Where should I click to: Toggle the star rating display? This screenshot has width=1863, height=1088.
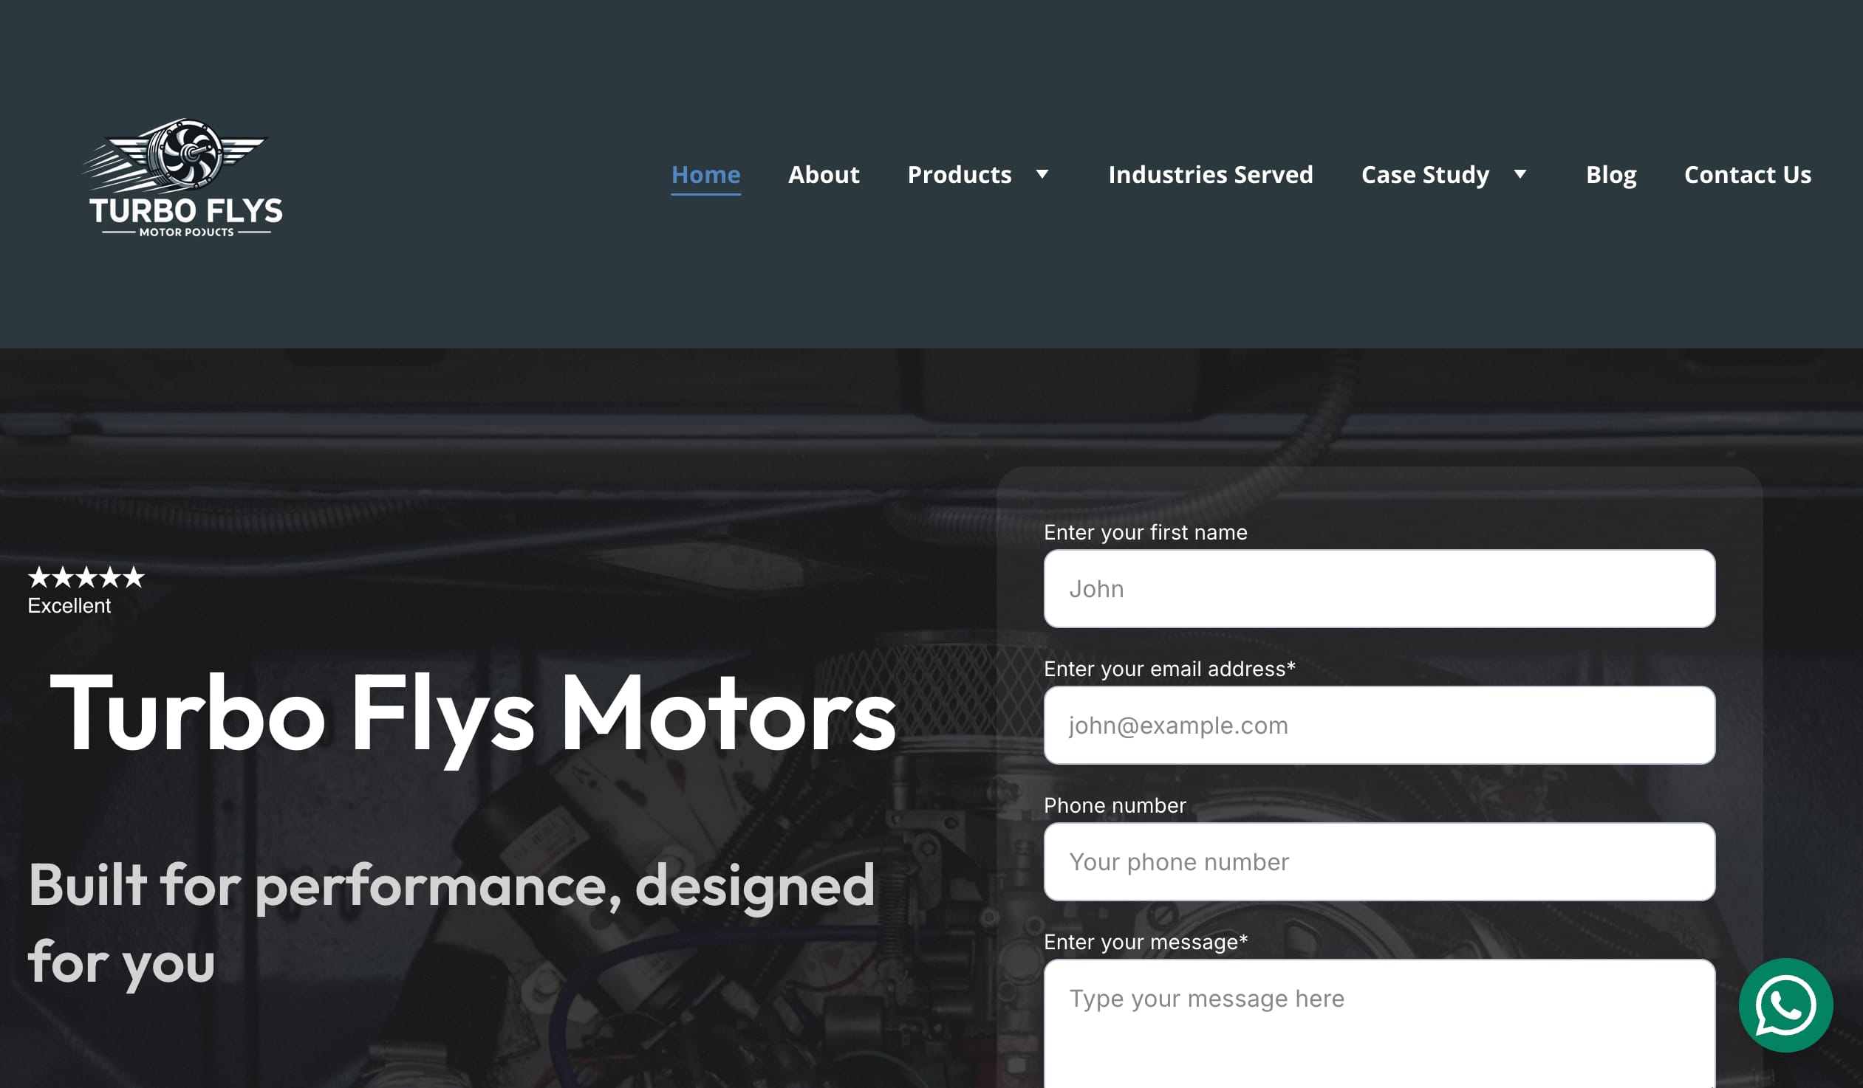tap(86, 578)
